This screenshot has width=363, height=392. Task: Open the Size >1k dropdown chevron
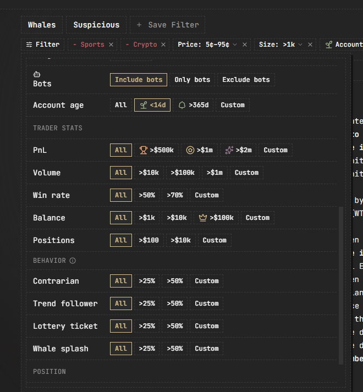[x=300, y=45]
